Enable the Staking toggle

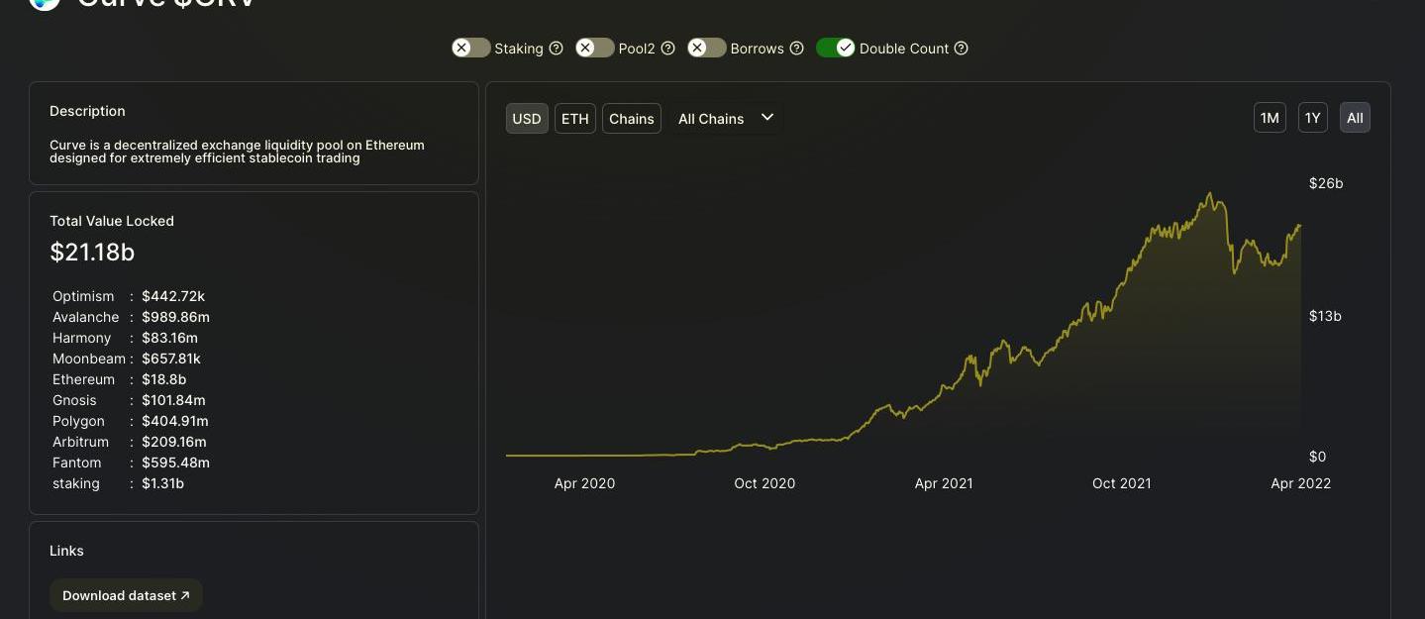coord(471,48)
